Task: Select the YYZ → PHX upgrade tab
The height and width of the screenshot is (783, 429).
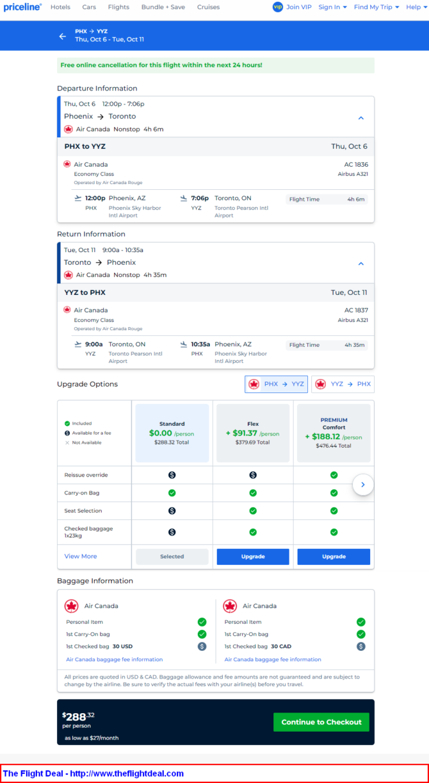Action: (343, 384)
